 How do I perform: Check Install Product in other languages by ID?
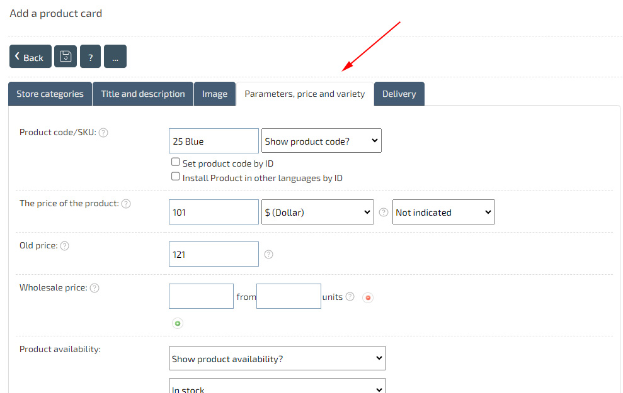tap(176, 177)
